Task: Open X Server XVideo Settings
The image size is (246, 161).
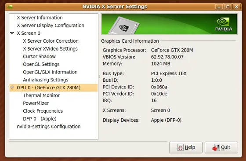Action: point(50,49)
